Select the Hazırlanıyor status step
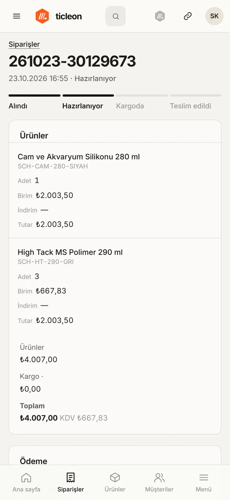230x500 pixels. pos(88,102)
